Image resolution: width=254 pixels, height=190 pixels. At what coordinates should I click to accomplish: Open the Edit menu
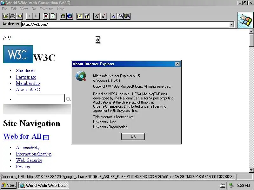coord(14,9)
